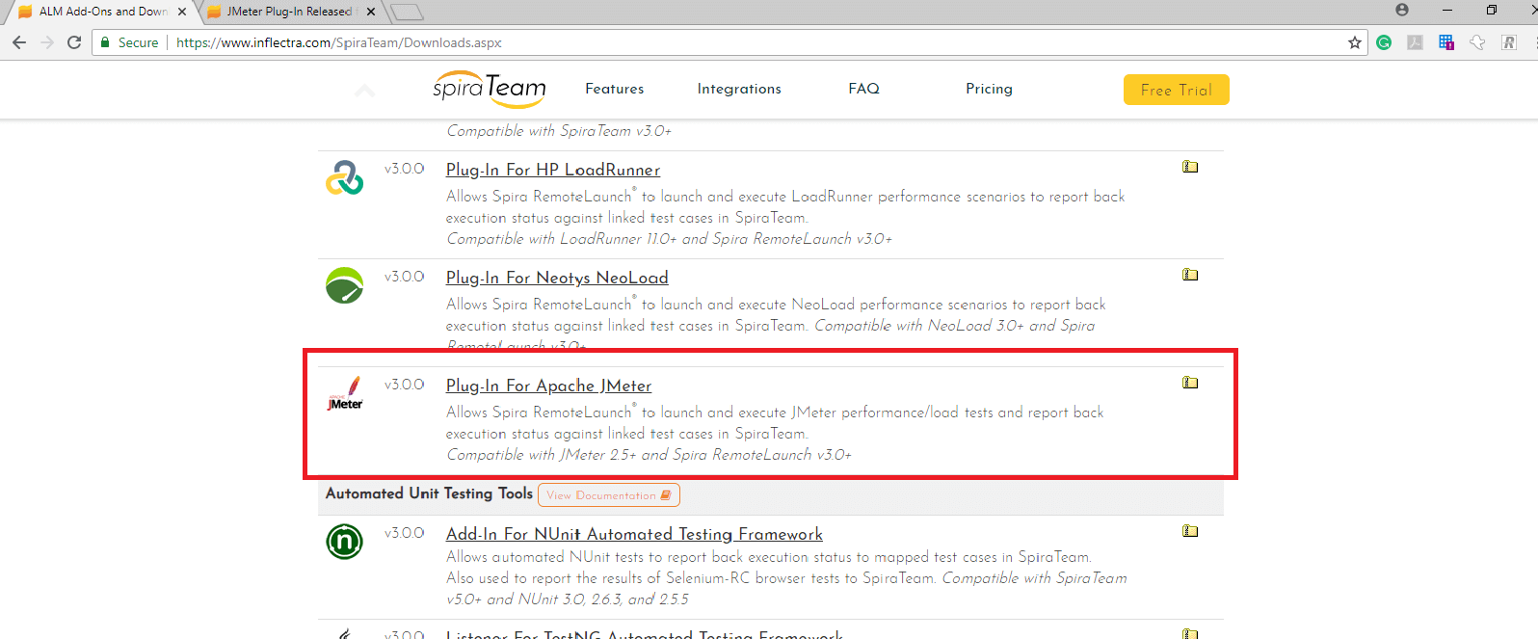Download the Neotys NeoLoad plug-in package icon
Image resolution: width=1538 pixels, height=639 pixels.
1190,275
